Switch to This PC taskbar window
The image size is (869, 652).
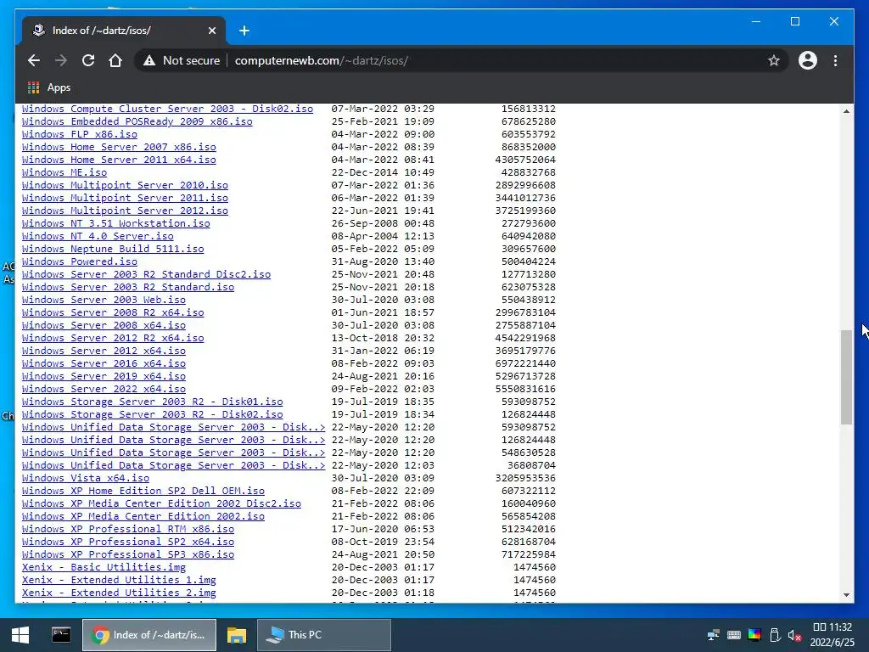pos(323,635)
